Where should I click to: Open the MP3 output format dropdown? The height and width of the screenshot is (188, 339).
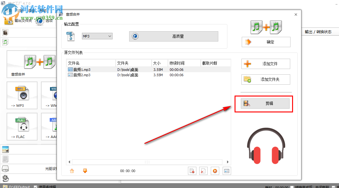point(97,36)
